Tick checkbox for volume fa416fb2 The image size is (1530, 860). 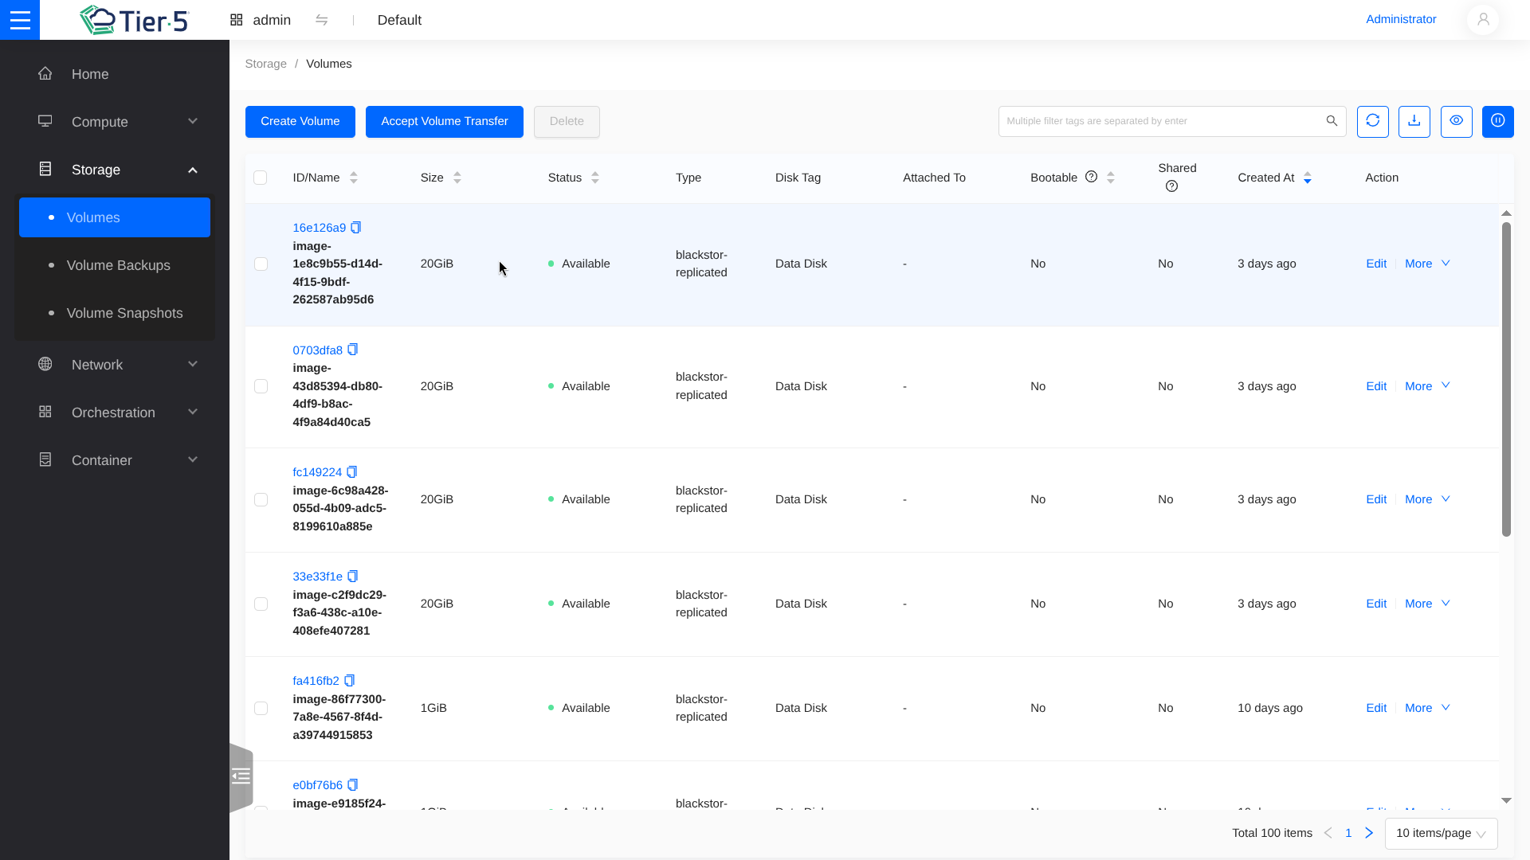(261, 708)
